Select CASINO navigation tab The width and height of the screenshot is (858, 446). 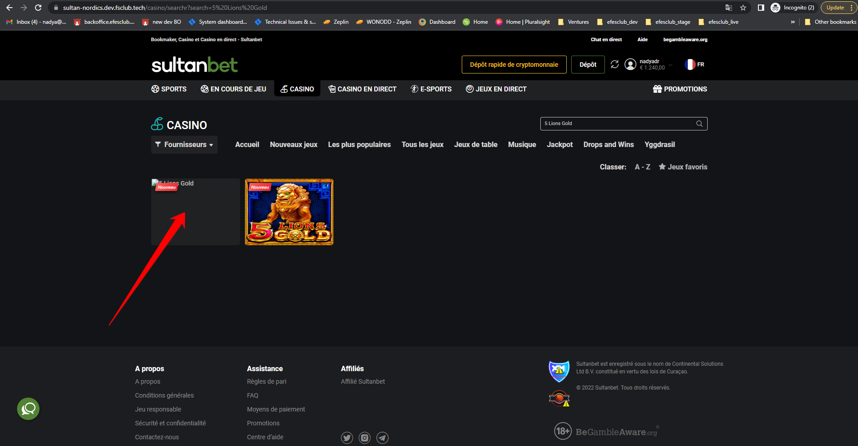point(297,89)
